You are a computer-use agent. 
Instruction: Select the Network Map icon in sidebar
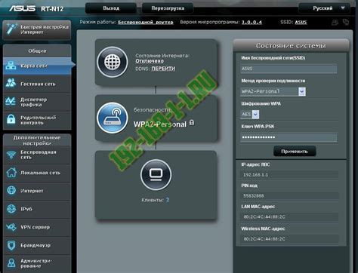pos(11,66)
